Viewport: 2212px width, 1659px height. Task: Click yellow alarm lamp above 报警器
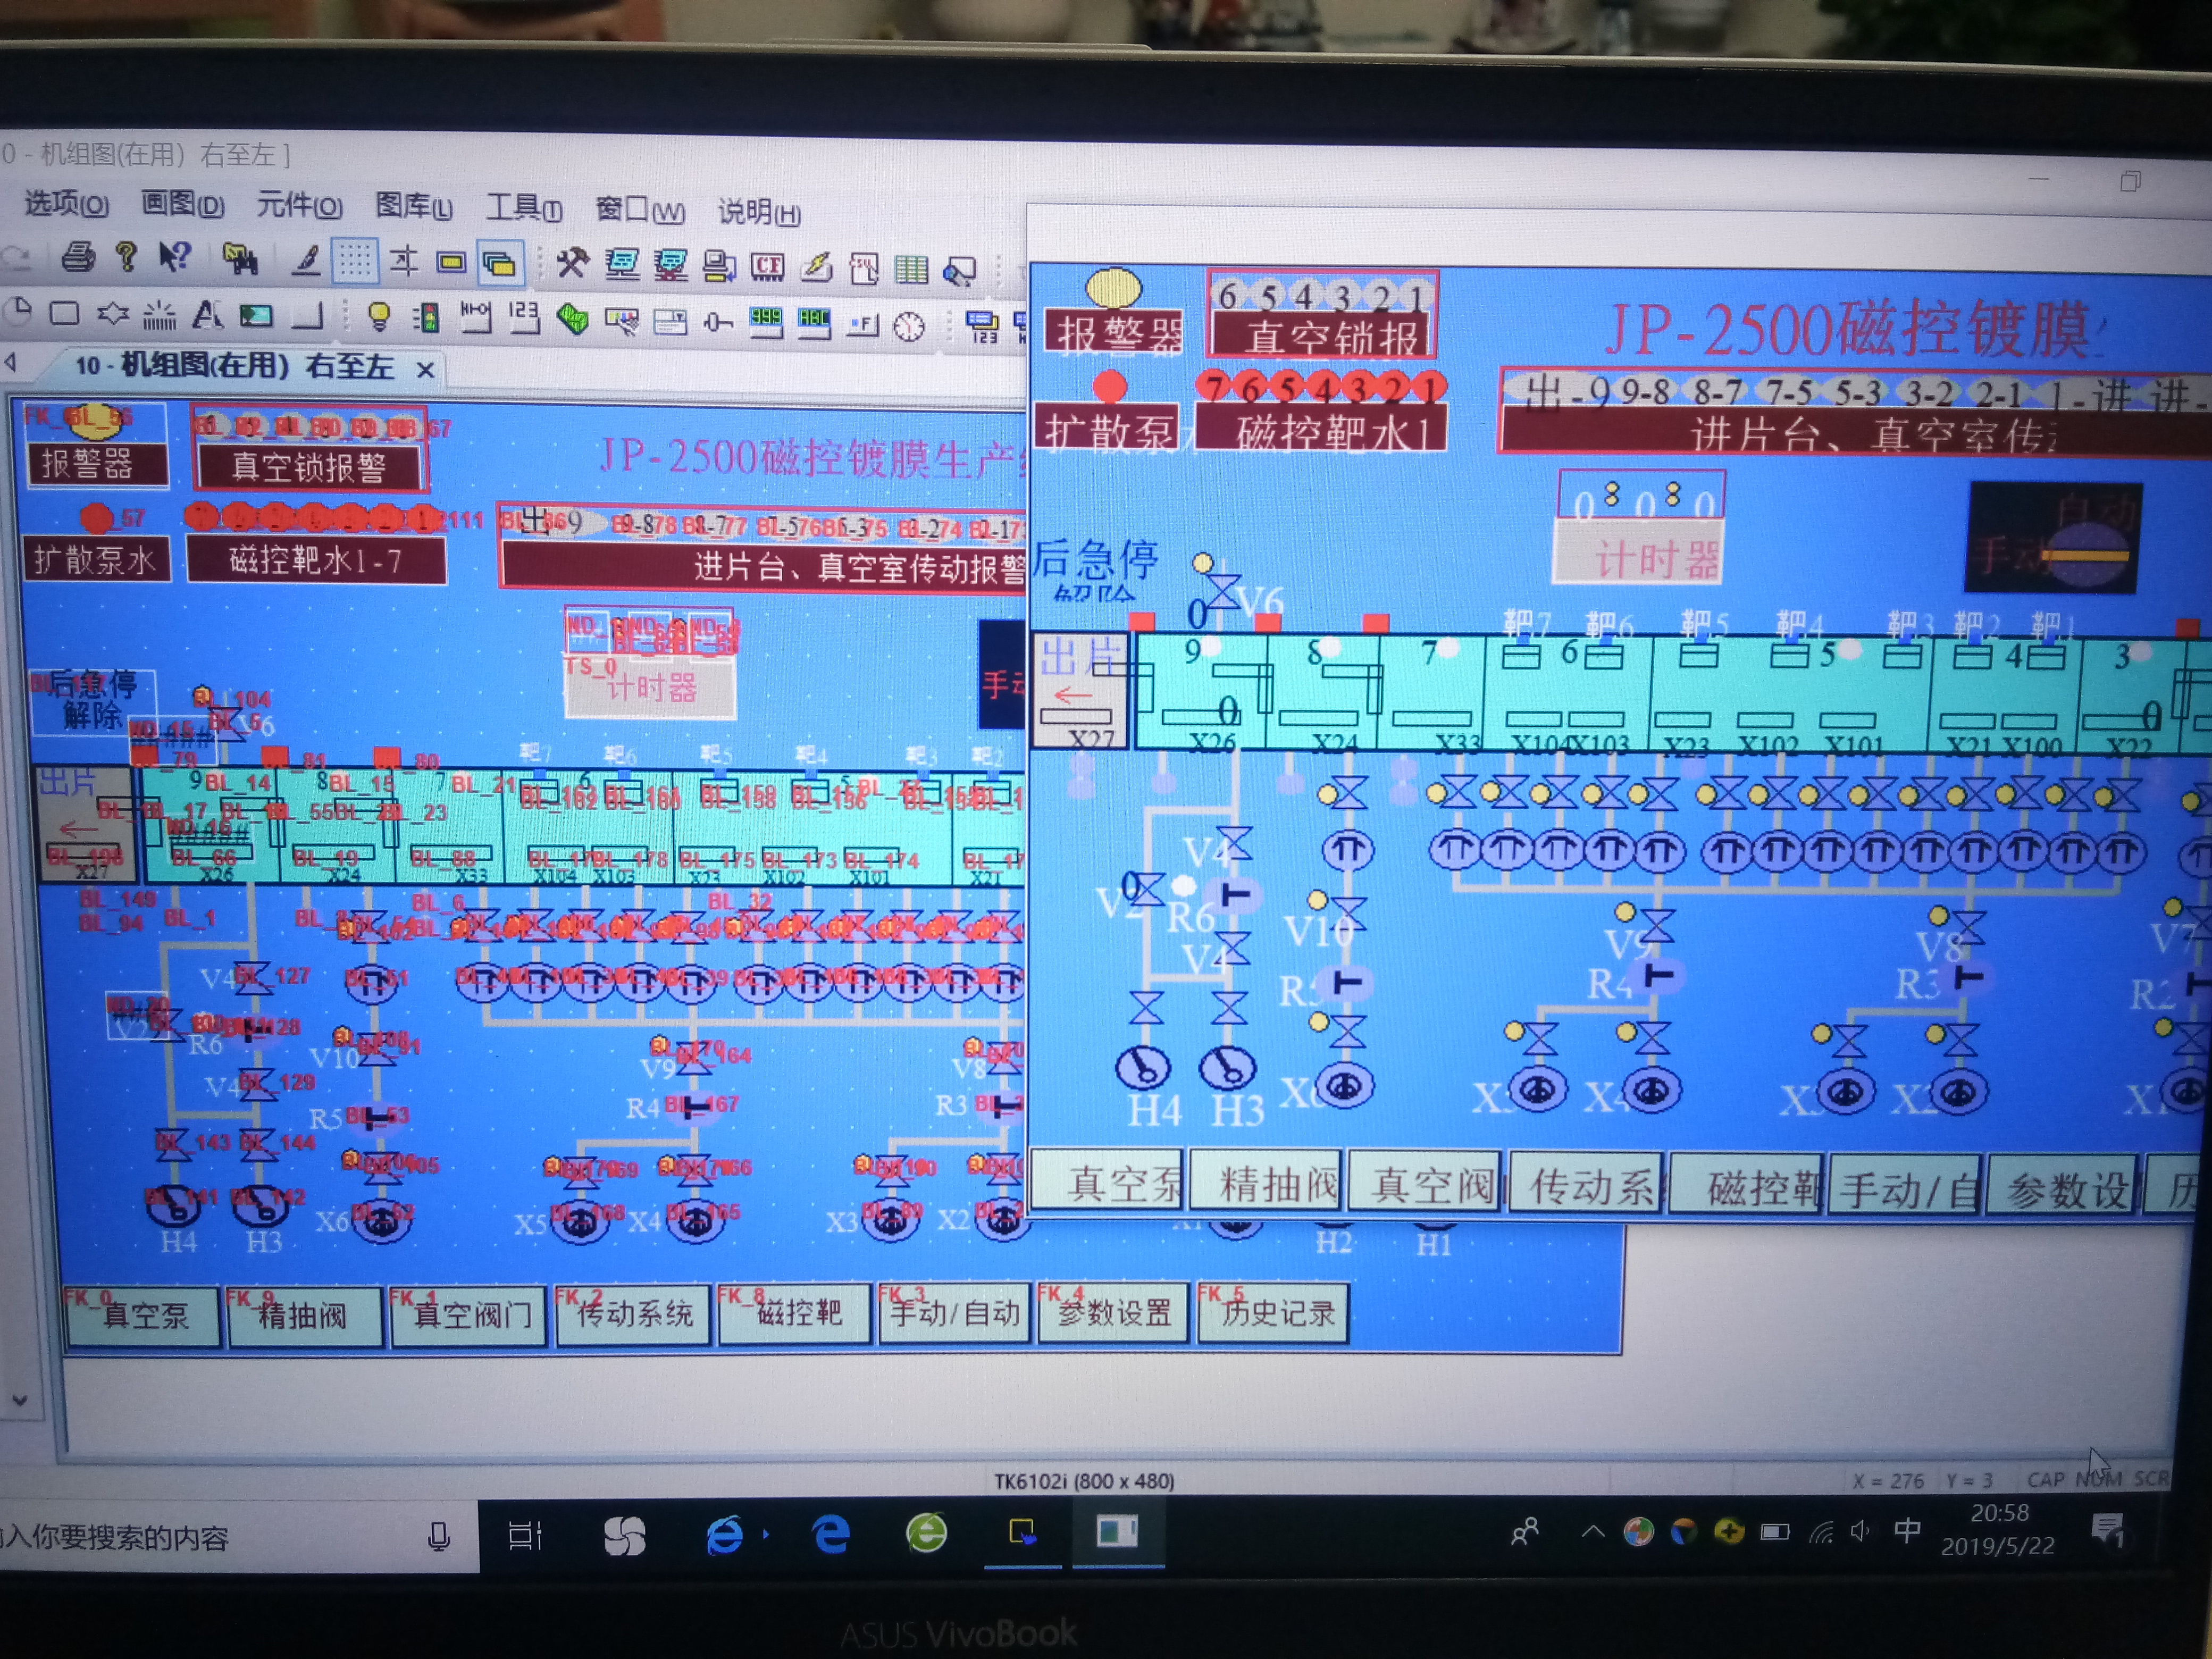coord(1113,289)
